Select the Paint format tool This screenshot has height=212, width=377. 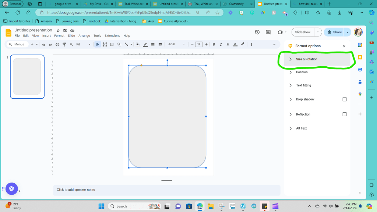pos(64,45)
